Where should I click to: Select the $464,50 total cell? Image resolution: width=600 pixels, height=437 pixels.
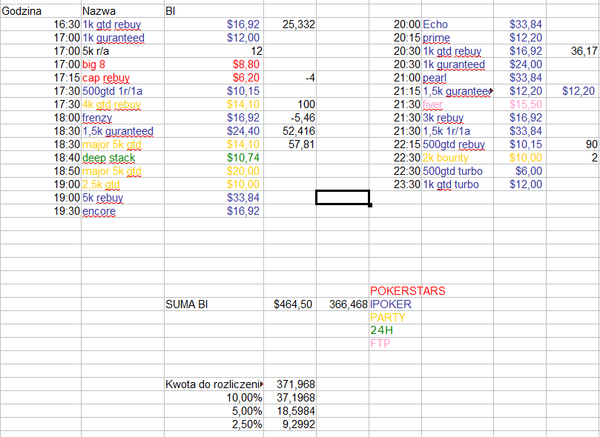tap(290, 304)
